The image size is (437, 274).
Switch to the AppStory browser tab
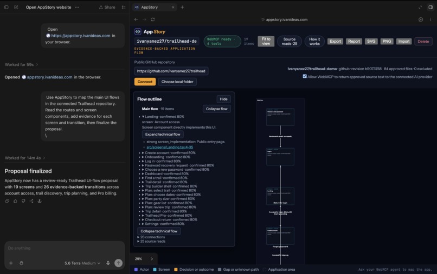point(154,7)
